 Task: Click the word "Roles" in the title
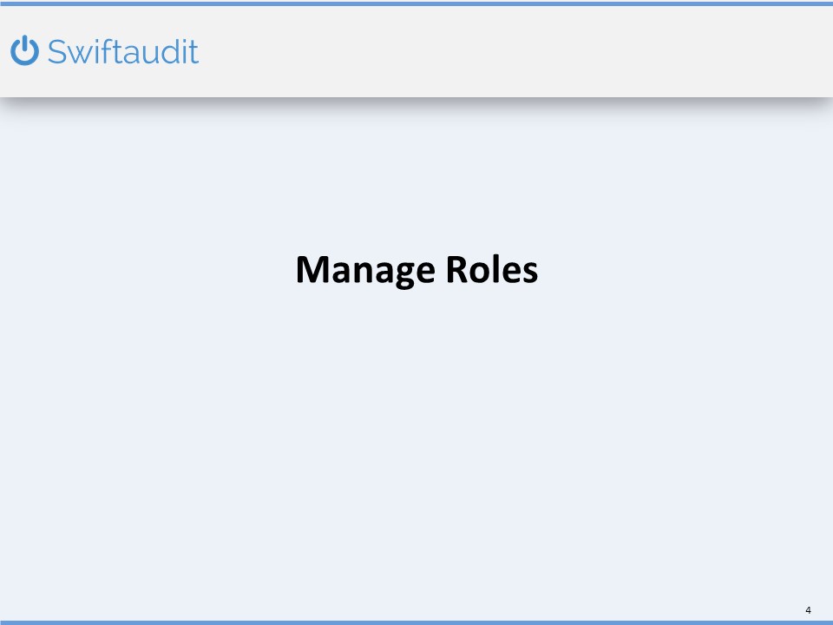click(x=491, y=270)
